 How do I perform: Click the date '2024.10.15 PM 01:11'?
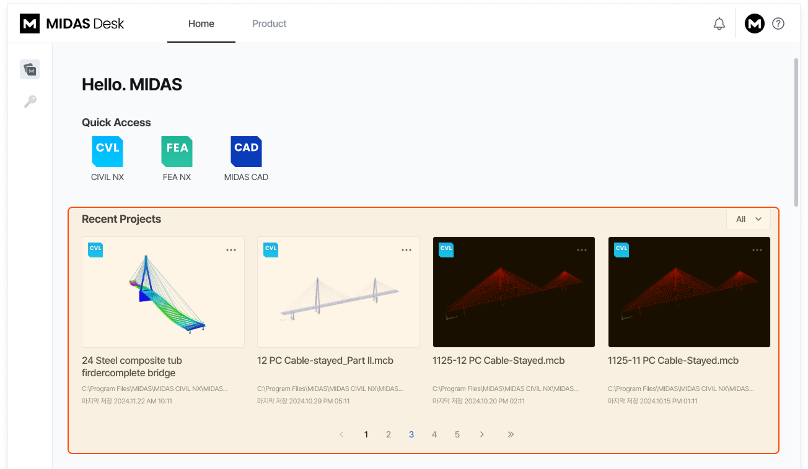click(669, 401)
